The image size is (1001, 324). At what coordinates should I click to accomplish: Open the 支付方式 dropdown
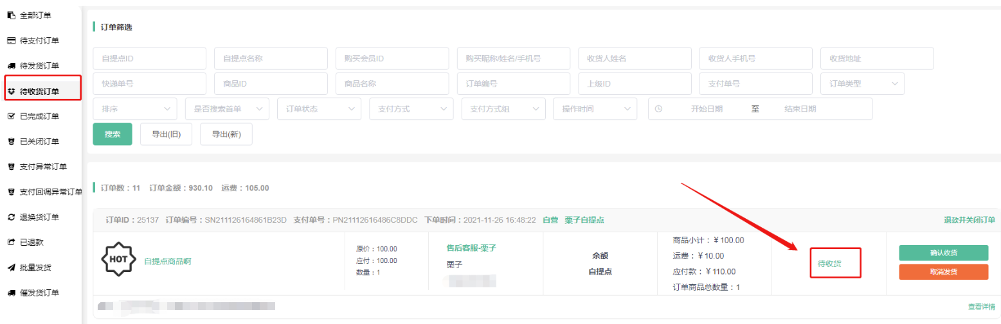tap(411, 109)
